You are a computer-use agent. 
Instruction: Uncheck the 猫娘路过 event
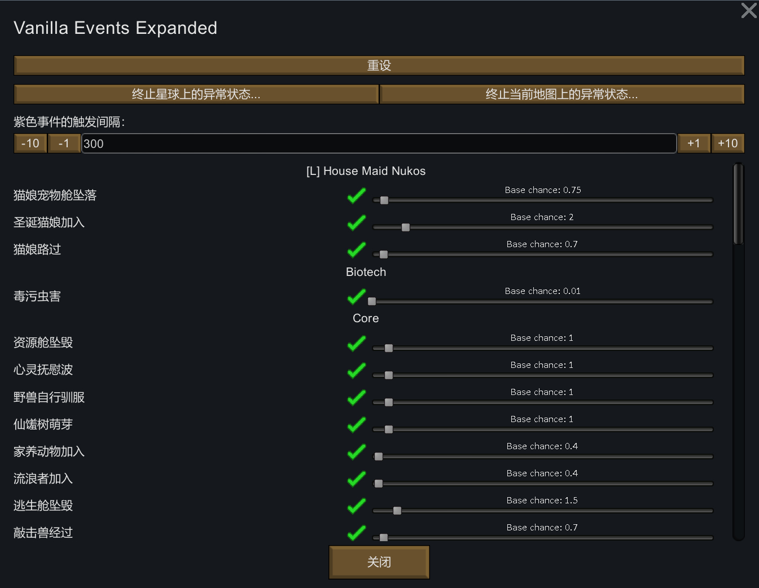[357, 250]
